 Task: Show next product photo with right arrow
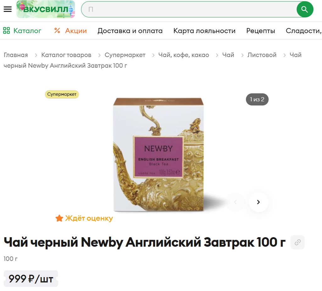pyautogui.click(x=258, y=202)
